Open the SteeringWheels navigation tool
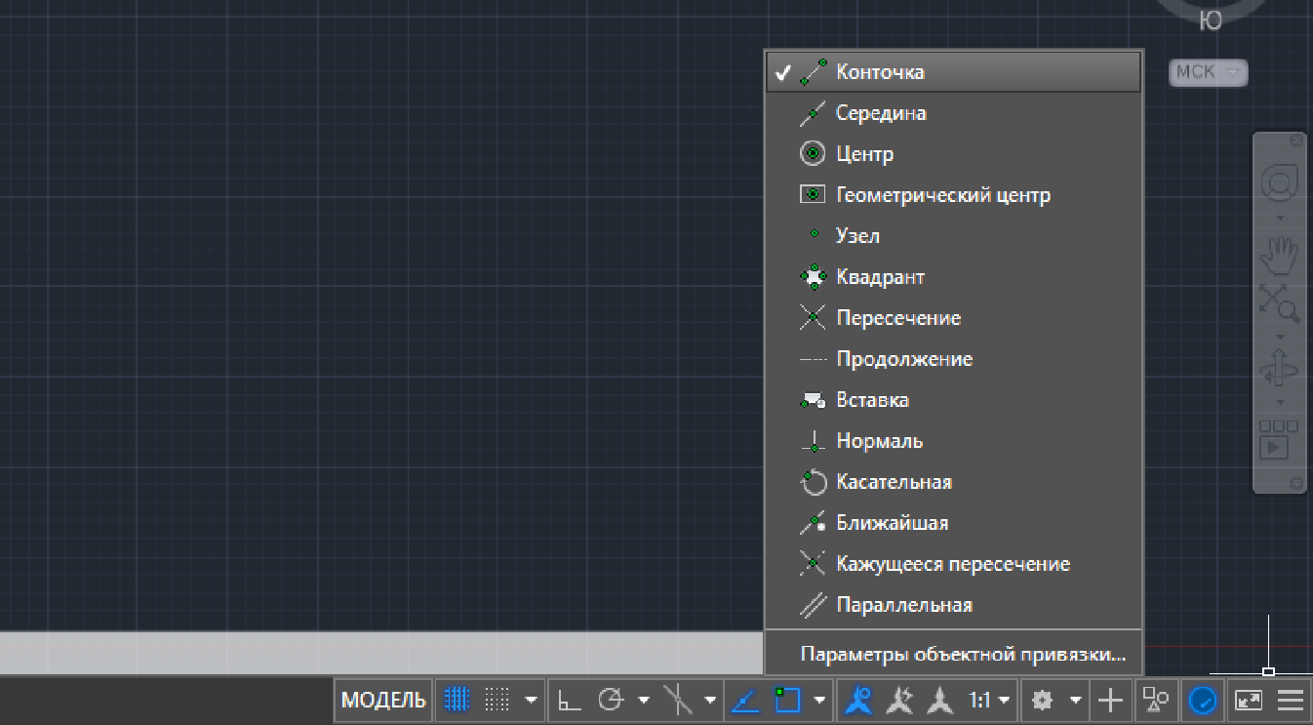The height and width of the screenshot is (725, 1313). (x=1279, y=182)
